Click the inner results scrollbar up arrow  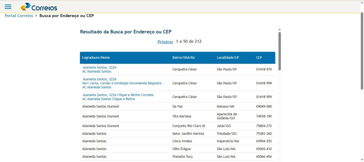280,30
